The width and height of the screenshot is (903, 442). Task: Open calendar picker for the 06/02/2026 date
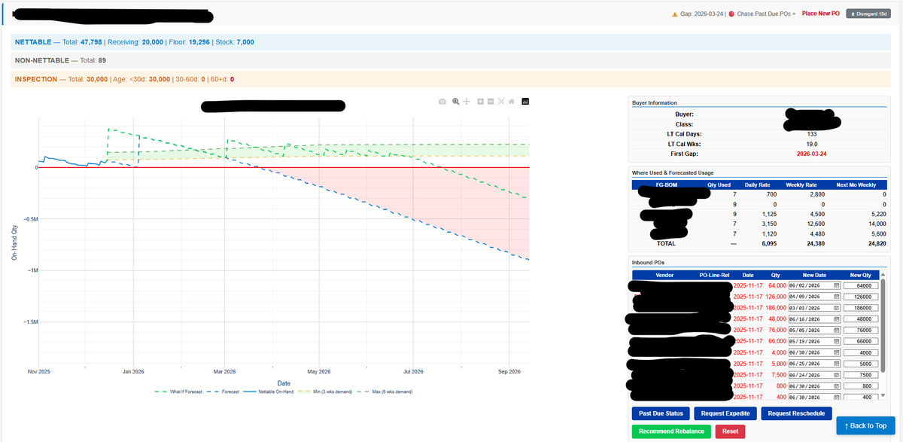pyautogui.click(x=837, y=286)
